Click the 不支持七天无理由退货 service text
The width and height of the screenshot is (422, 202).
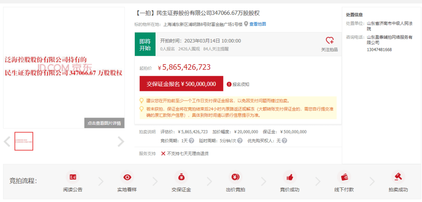click(x=188, y=154)
